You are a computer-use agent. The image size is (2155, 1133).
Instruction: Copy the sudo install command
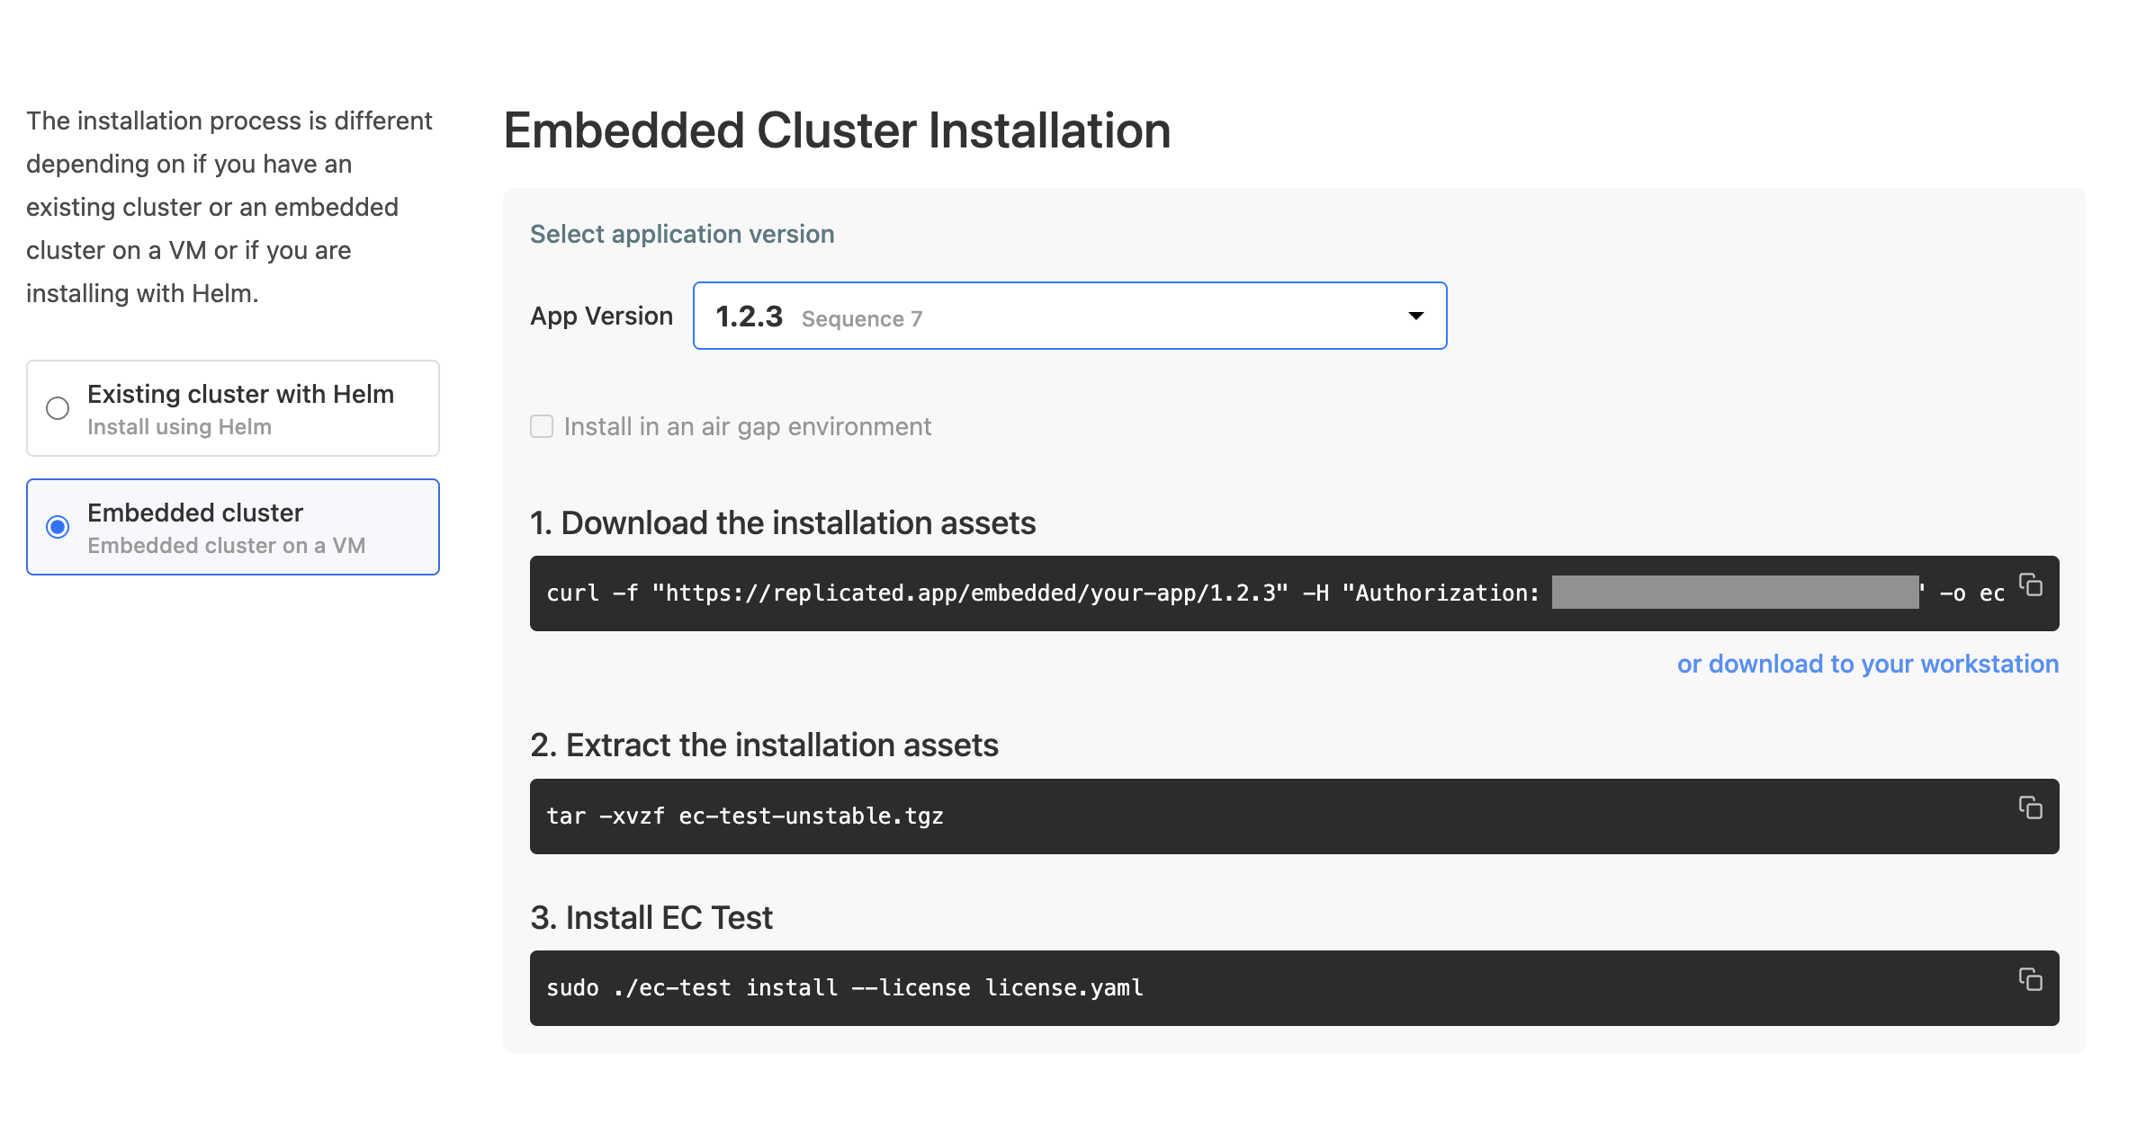pos(2033,979)
